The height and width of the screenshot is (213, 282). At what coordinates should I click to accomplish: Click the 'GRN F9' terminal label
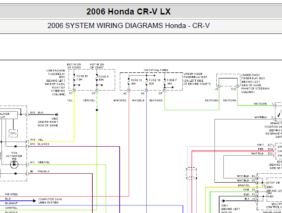[x=249, y=190]
